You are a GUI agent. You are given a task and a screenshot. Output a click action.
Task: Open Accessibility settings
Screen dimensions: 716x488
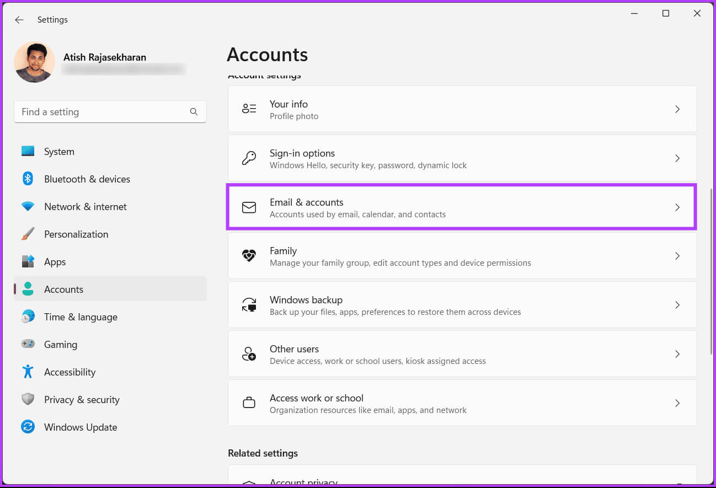click(x=110, y=372)
